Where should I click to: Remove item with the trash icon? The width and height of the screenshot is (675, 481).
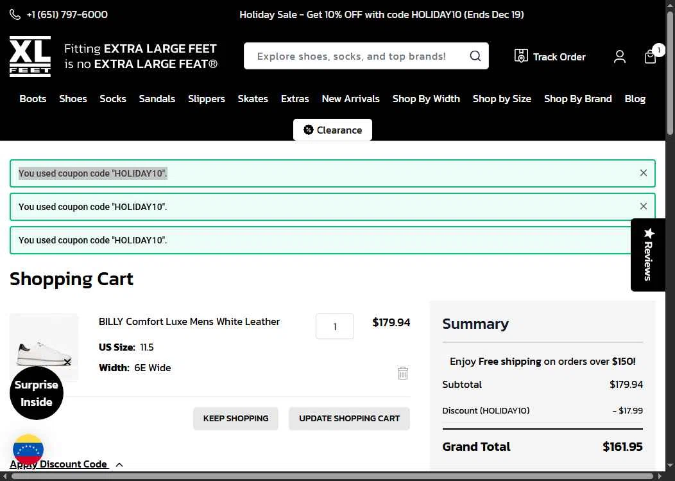pos(402,373)
